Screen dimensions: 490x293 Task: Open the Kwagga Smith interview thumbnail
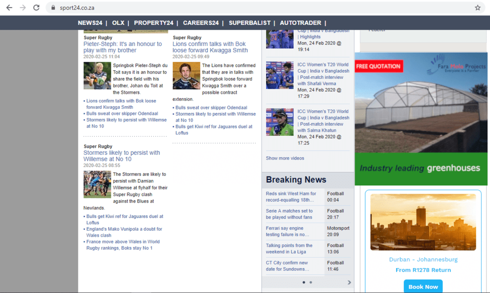(x=186, y=76)
